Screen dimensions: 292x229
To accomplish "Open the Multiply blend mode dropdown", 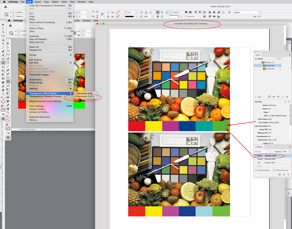I will click(262, 151).
